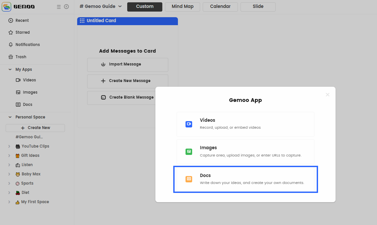Click the Sports ball icon
This screenshot has width=377, height=225.
[x=18, y=183]
